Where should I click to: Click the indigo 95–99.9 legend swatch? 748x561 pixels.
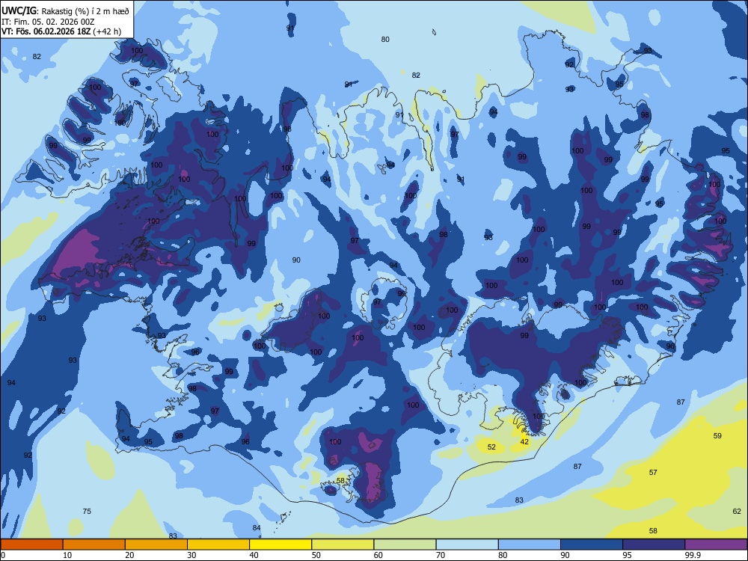654,545
